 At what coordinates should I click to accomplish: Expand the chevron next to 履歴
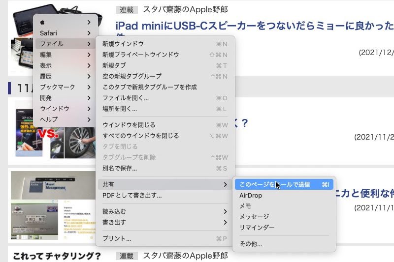(89, 76)
